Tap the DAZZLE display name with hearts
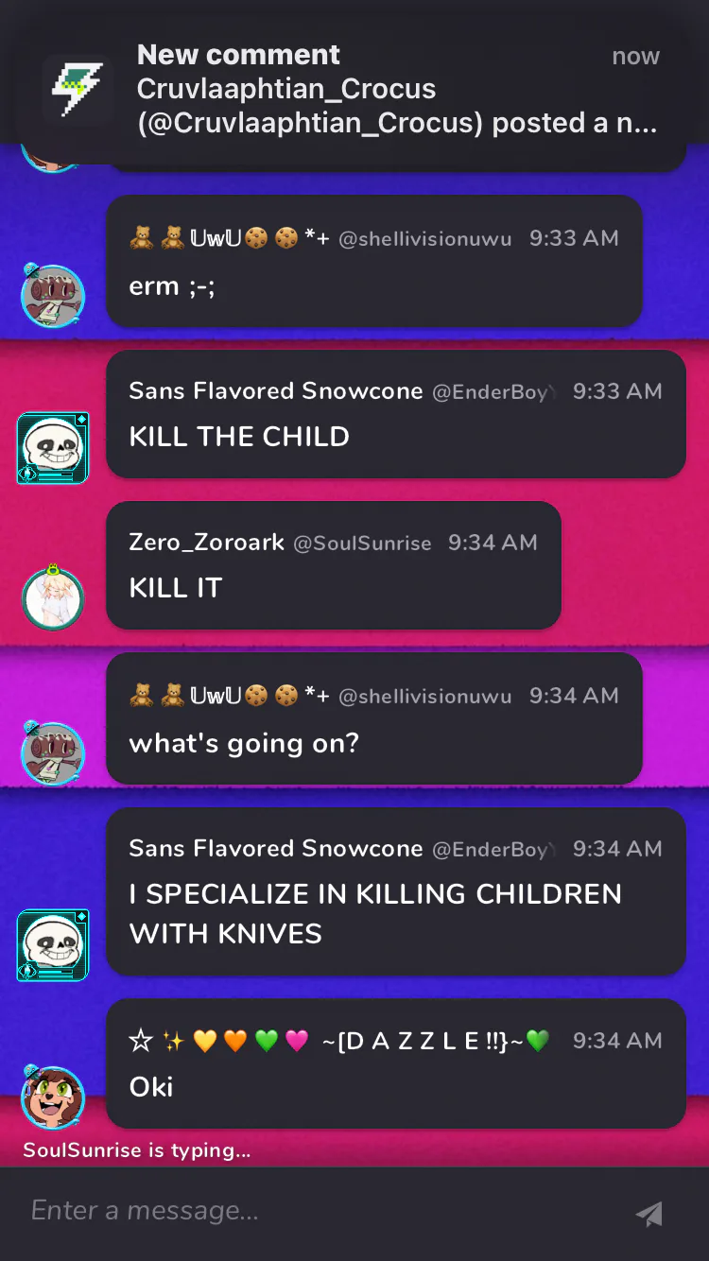This screenshot has width=709, height=1261. 339,1041
